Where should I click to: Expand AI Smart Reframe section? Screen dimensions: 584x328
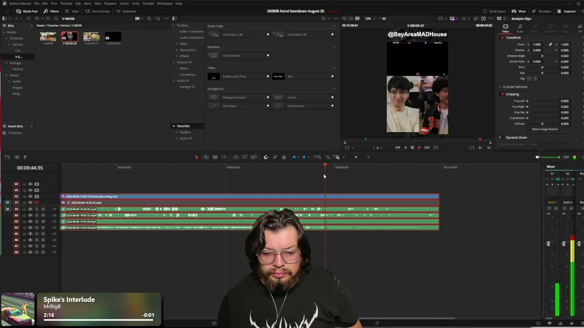pyautogui.click(x=500, y=87)
